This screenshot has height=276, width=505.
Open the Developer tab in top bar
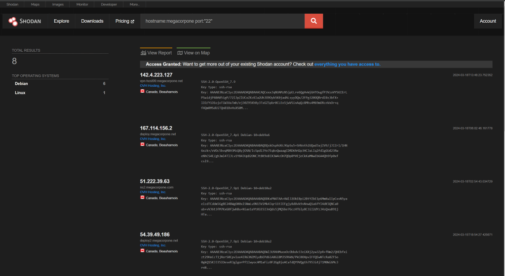pyautogui.click(x=108, y=4)
